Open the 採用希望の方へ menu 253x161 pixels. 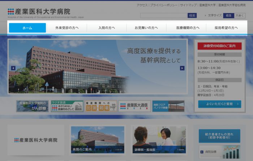(226, 28)
